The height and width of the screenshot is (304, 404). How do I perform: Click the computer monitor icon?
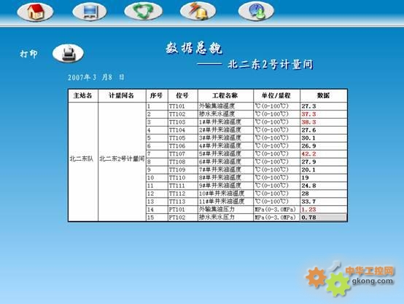[90, 12]
